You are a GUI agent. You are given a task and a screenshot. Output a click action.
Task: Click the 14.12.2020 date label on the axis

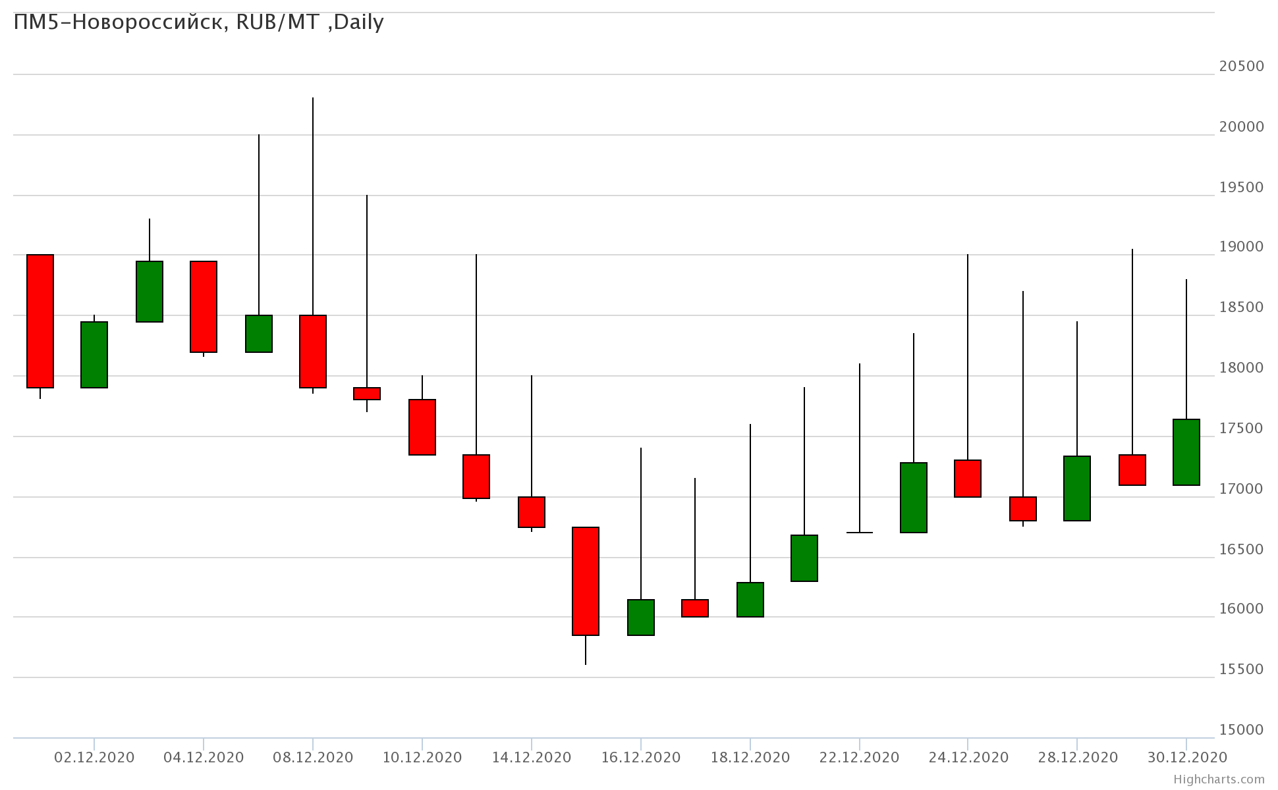click(532, 757)
